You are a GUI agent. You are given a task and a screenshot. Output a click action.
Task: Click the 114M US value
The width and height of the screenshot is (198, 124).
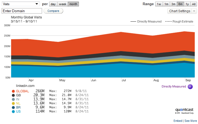[x=40, y=111]
